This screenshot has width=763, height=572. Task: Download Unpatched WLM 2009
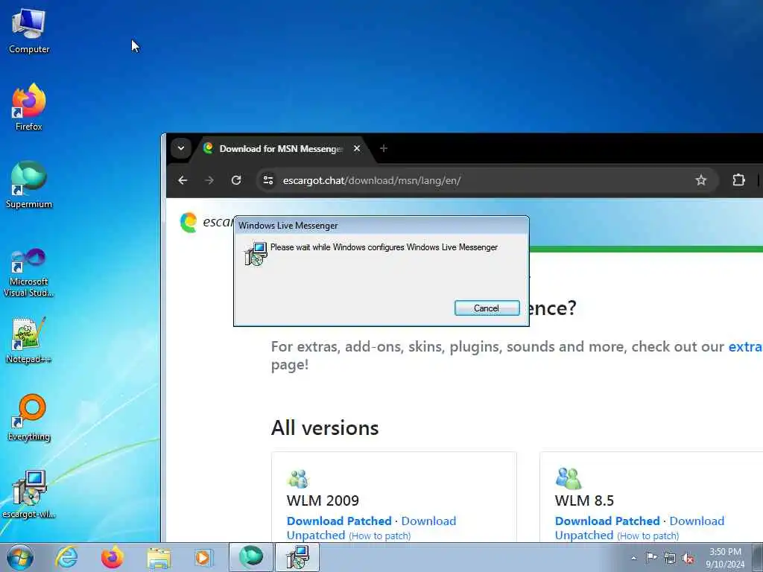coord(371,528)
